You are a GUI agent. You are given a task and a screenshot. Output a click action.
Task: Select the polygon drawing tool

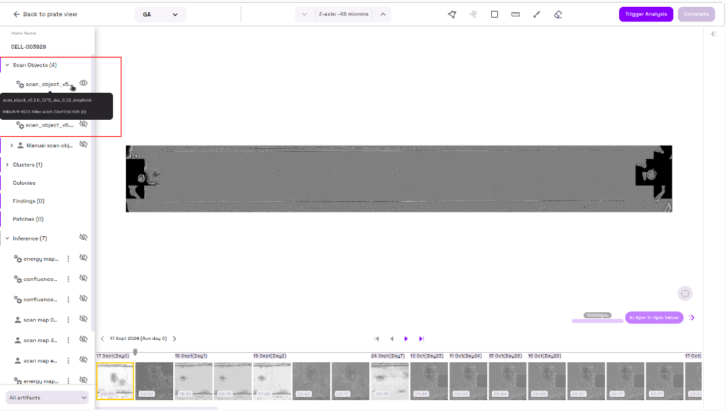pyautogui.click(x=452, y=14)
